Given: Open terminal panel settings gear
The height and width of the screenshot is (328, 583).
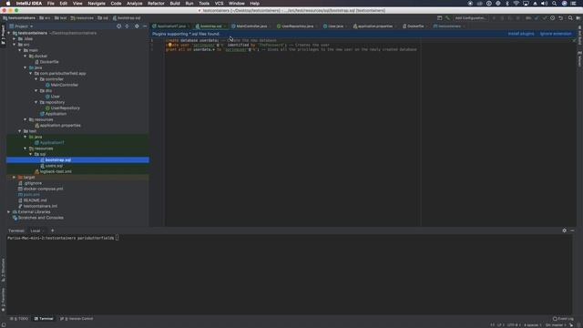Looking at the screenshot, I should 565,231.
